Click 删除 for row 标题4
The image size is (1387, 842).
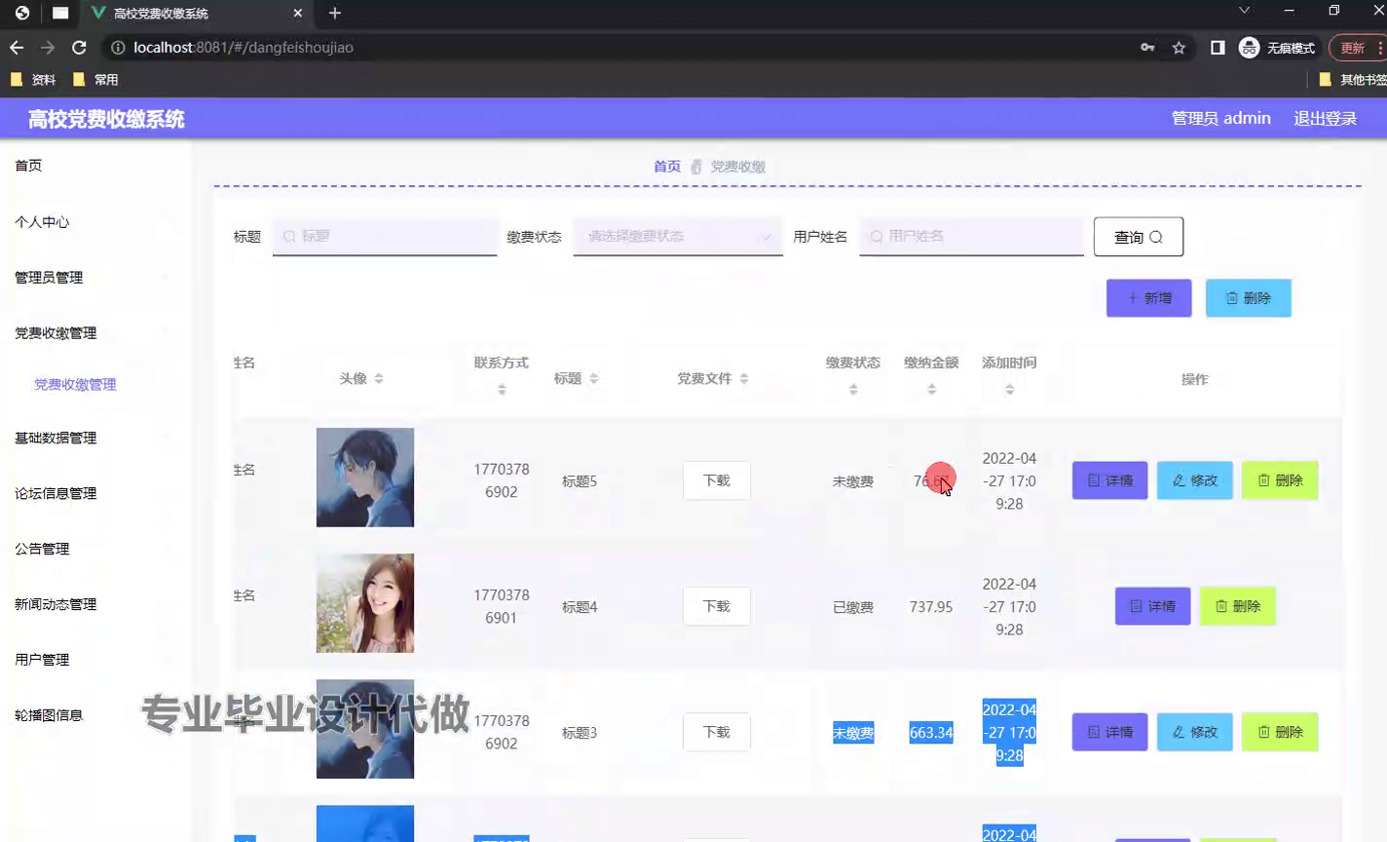1238,606
